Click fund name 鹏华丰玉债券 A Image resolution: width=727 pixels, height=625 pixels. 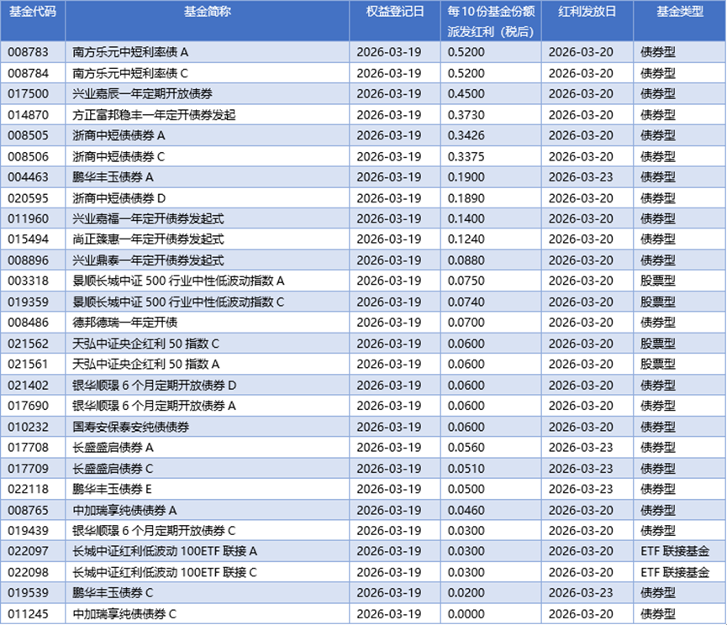tap(113, 177)
